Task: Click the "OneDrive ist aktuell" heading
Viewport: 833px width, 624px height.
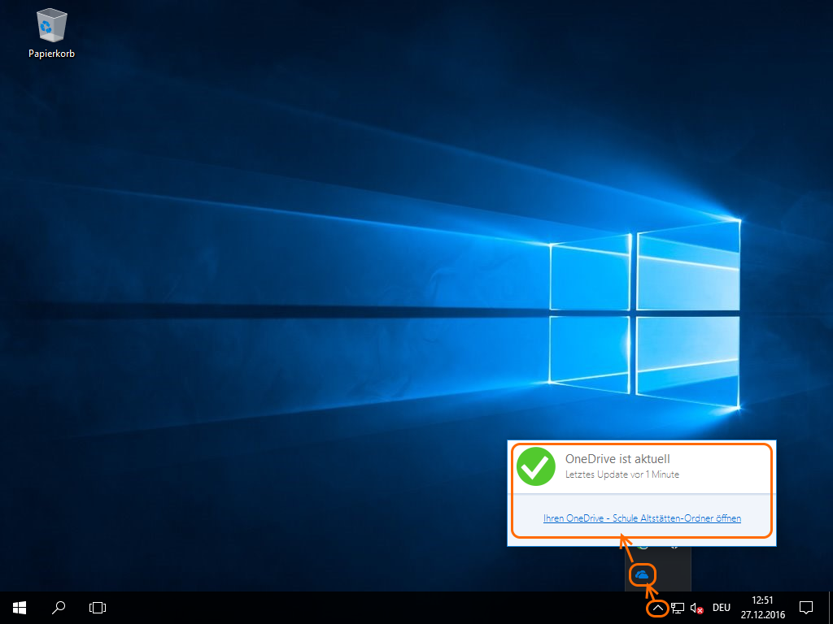Action: [617, 459]
